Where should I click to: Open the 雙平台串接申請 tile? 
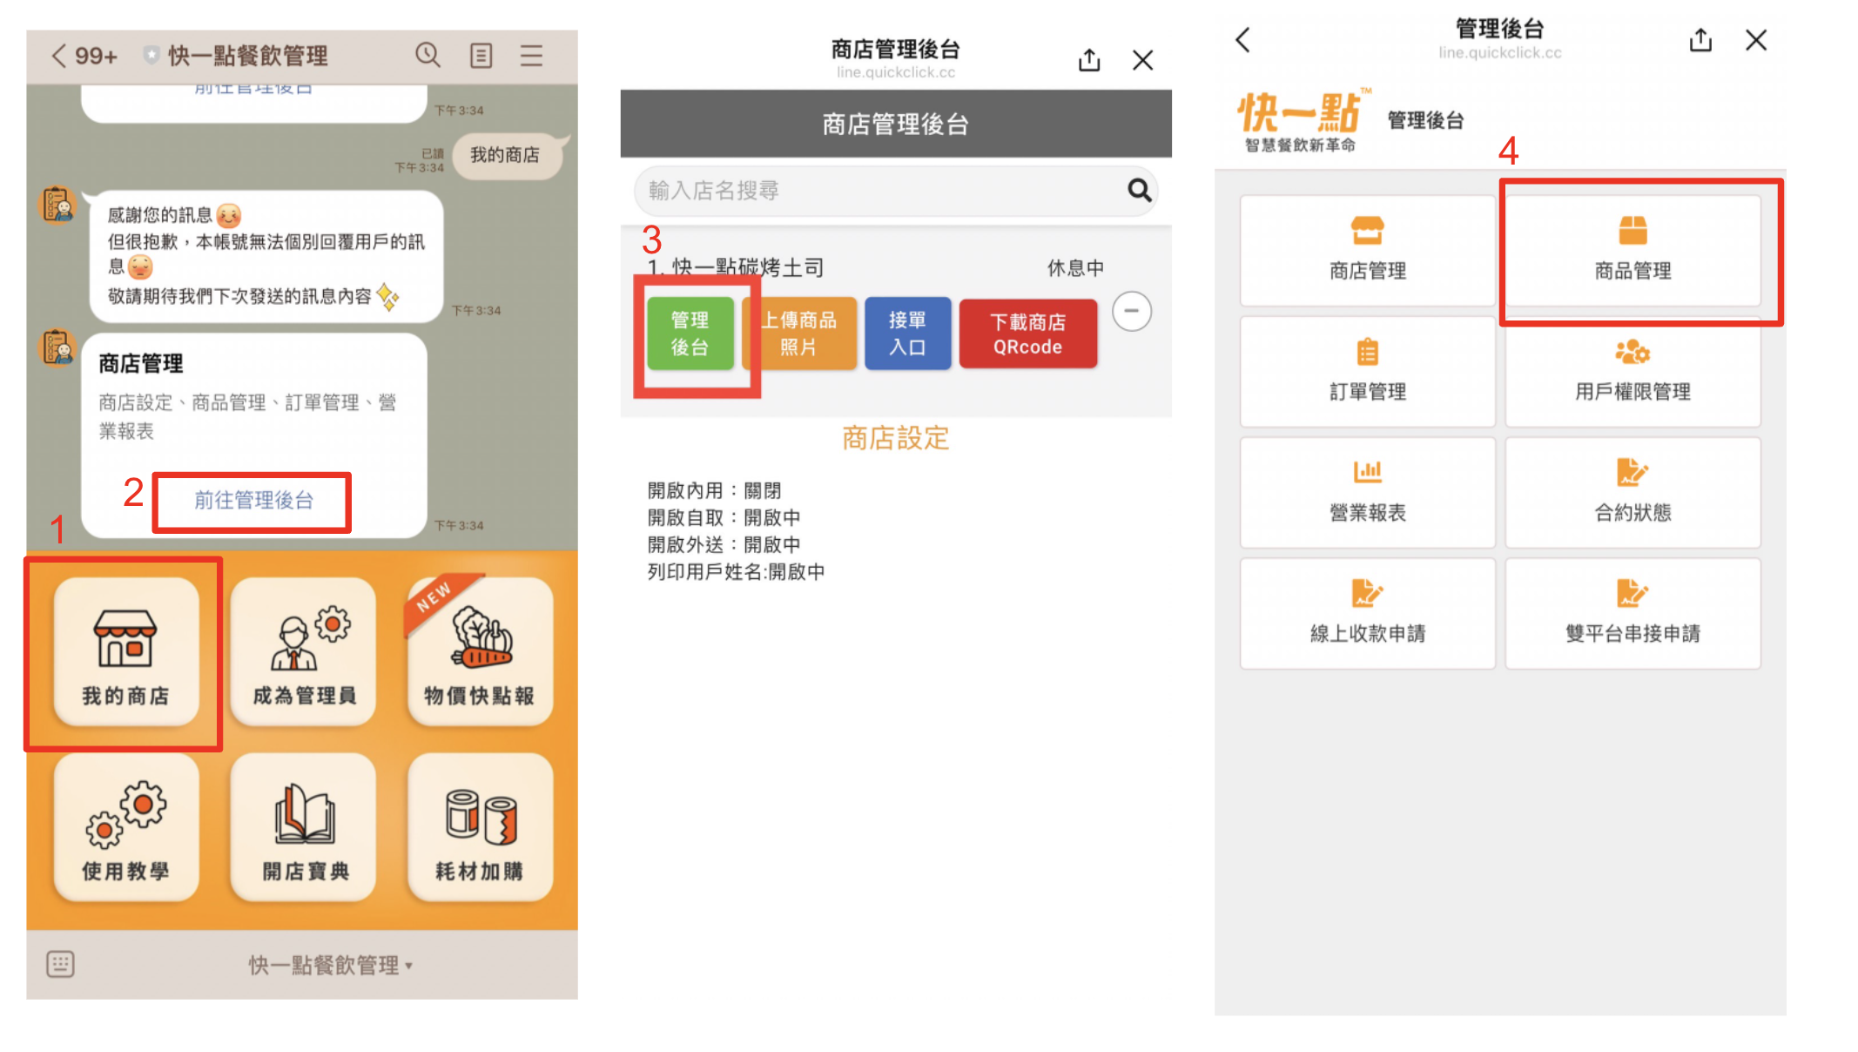coord(1632,614)
